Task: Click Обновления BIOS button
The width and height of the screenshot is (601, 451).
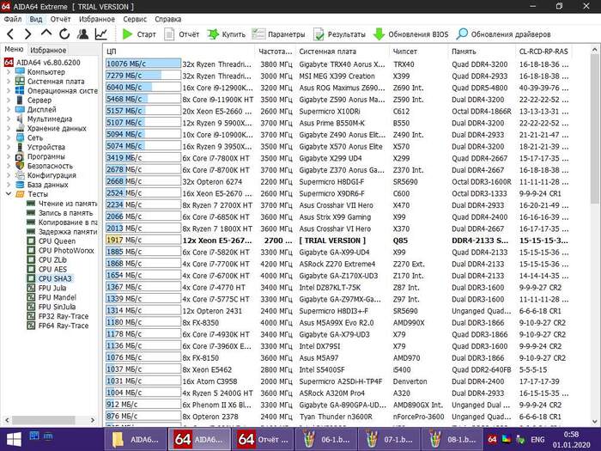Action: (410, 34)
